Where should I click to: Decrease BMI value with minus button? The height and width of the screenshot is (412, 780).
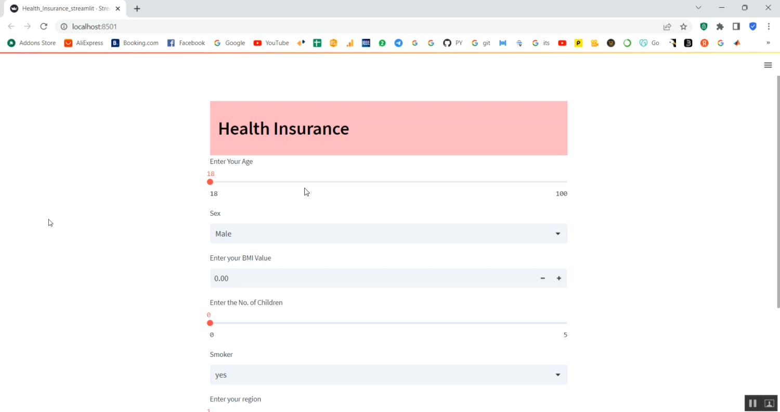coord(542,279)
